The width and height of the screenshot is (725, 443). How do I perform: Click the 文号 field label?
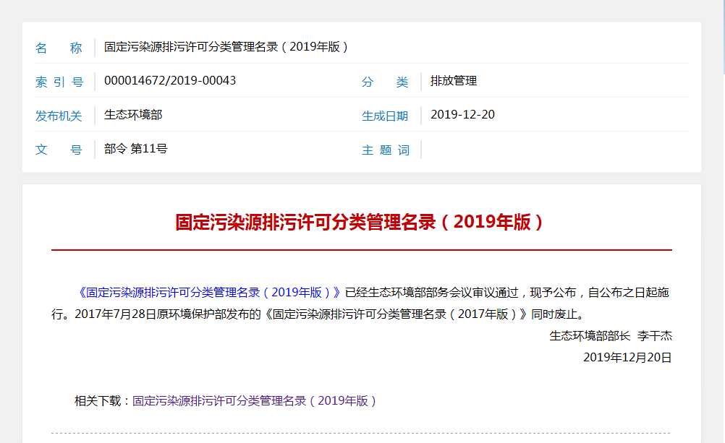point(59,150)
